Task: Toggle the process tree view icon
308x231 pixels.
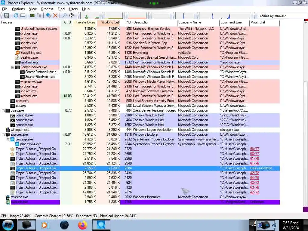Action: (39, 15)
